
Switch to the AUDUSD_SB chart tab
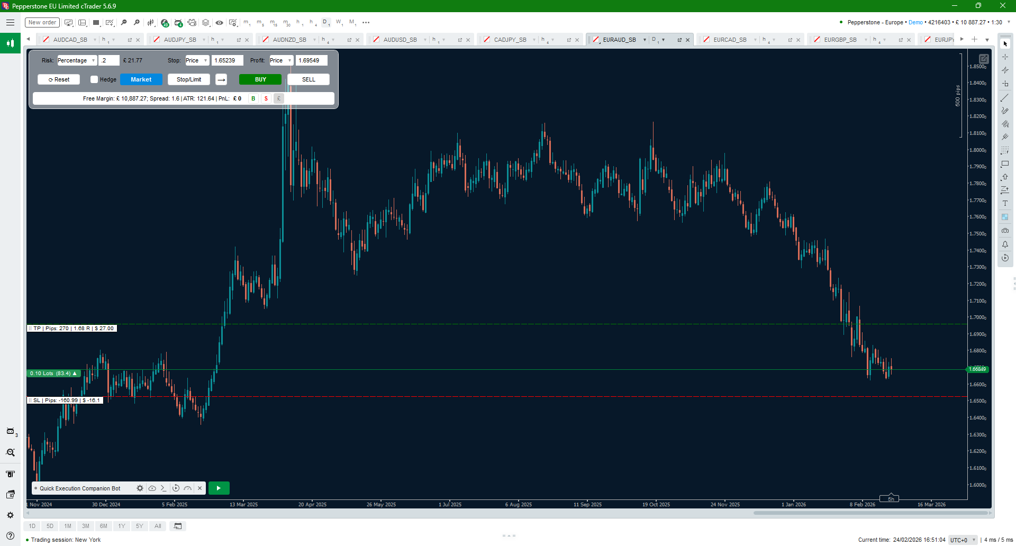[x=400, y=40]
